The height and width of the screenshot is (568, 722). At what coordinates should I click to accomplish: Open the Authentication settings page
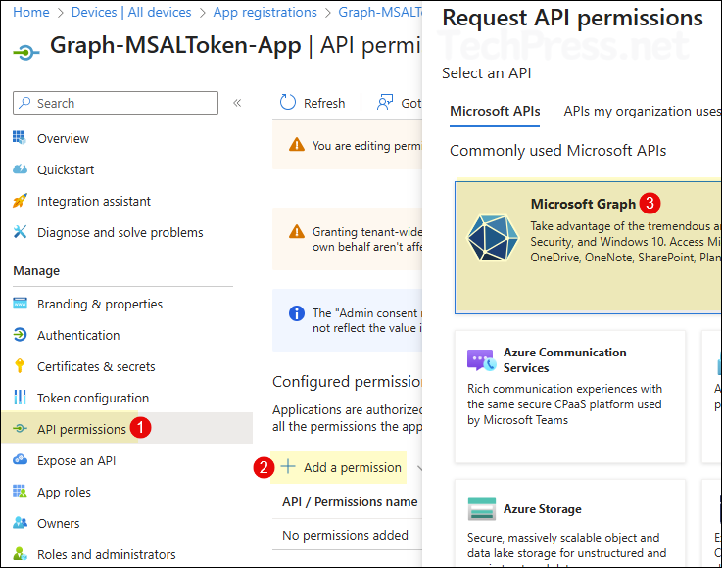78,335
